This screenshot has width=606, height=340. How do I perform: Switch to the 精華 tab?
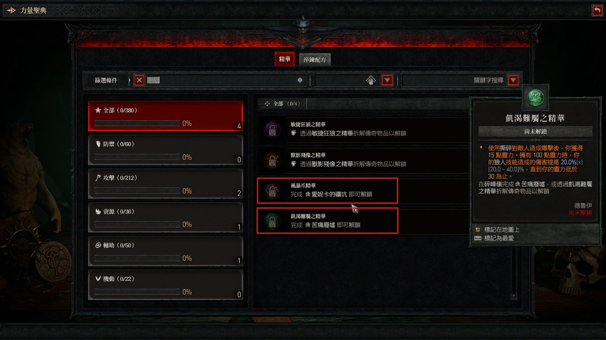285,59
